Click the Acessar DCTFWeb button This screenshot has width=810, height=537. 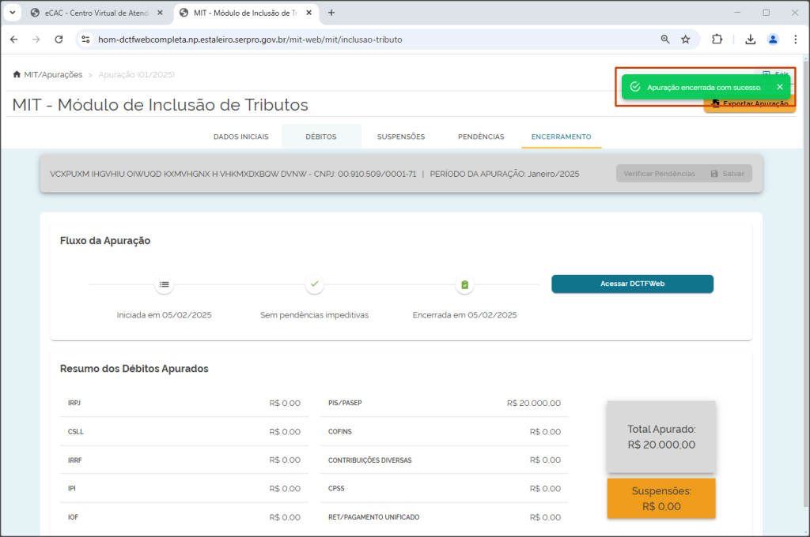point(632,284)
